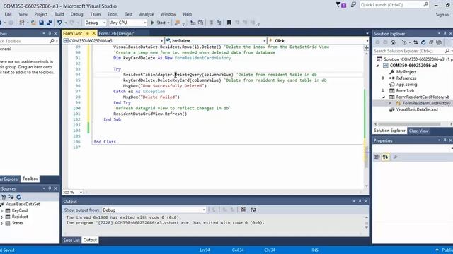Click the Pending Changes Filter icon
Viewport: 453px width, 254px height.
(404, 42)
